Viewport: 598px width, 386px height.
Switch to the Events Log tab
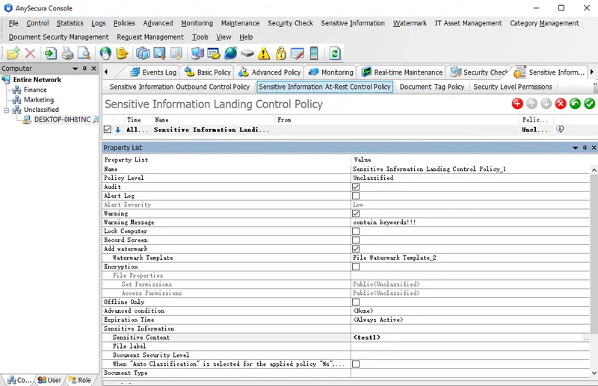point(153,72)
